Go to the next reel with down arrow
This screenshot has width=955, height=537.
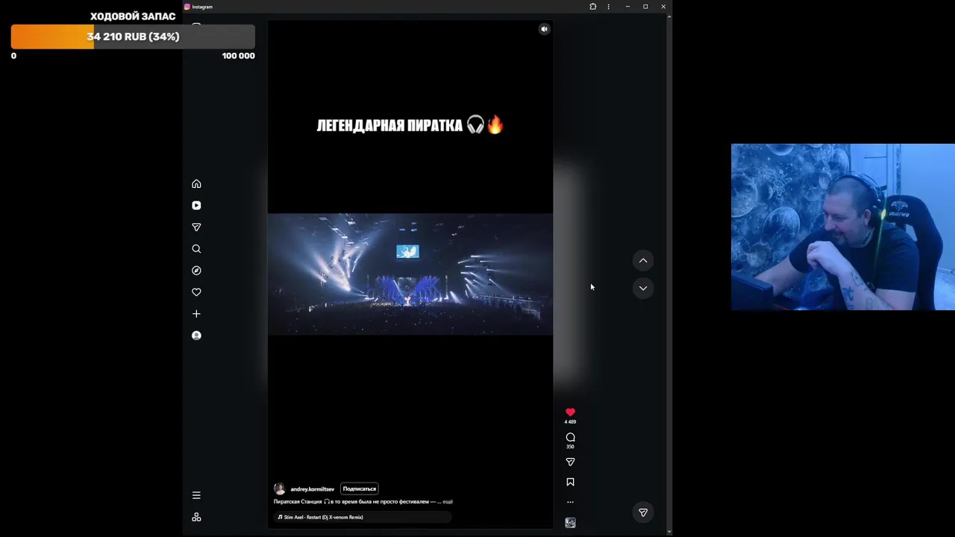(643, 288)
